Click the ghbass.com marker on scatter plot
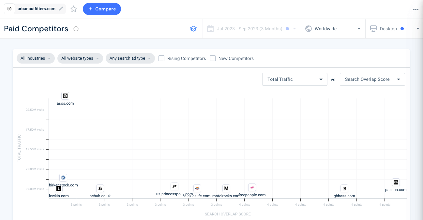 344,188
